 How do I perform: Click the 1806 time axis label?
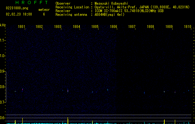[113, 26]
